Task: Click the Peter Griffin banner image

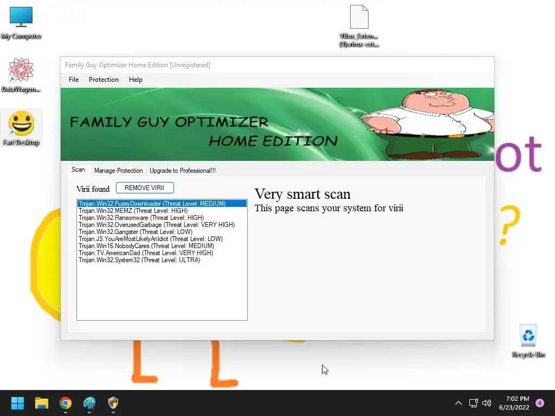Action: point(277,124)
